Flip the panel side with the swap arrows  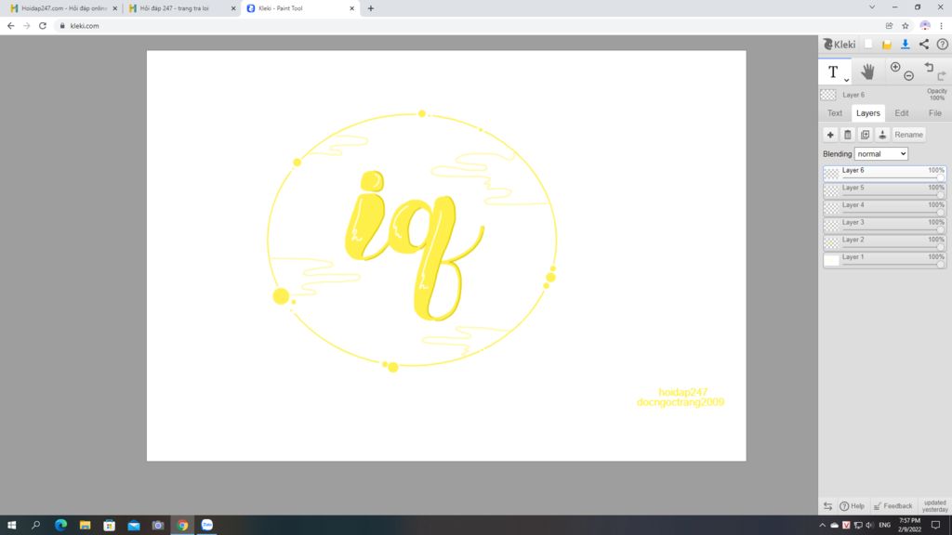click(828, 506)
